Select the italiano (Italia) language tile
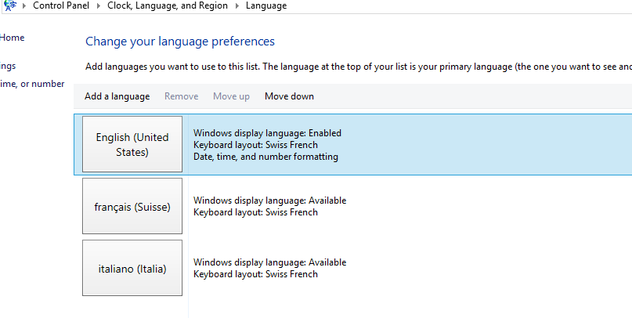Image resolution: width=632 pixels, height=318 pixels. tap(132, 268)
